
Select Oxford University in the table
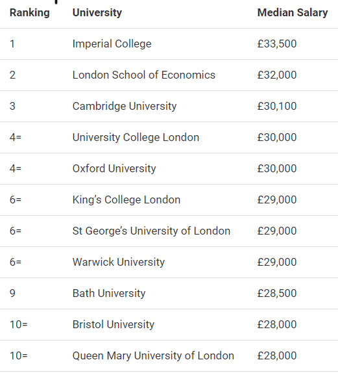pos(114,168)
